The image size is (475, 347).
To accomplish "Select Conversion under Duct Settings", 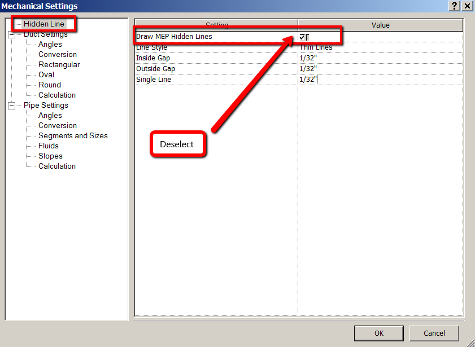I will click(x=59, y=54).
